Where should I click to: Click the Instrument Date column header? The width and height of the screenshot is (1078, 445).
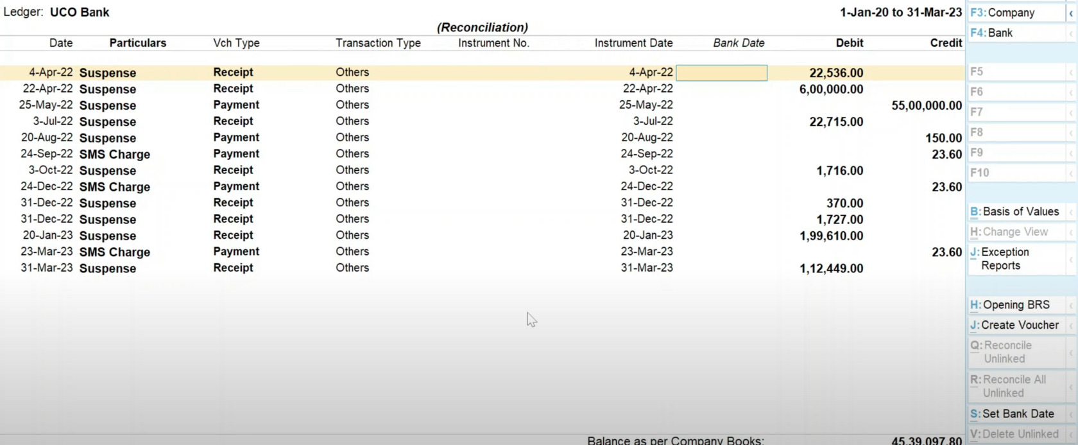coord(633,43)
